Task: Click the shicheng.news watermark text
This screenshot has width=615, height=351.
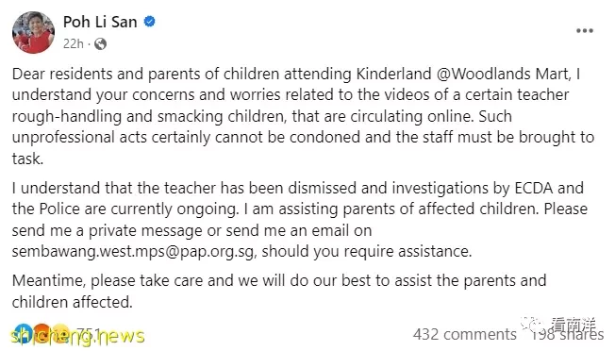Action: [77, 337]
